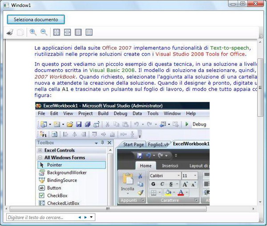Fit document to width icon
This screenshot has width=267, height=226.
click(x=67, y=32)
